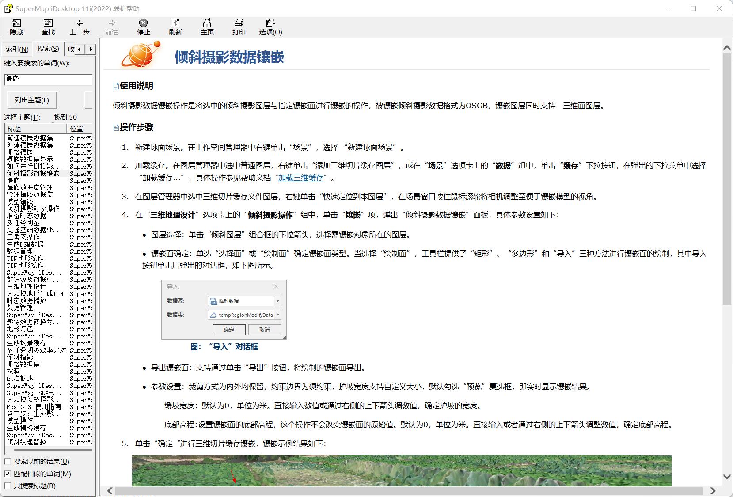Click the 导入 dialog screenshot image
This screenshot has width=733, height=497.
224,310
